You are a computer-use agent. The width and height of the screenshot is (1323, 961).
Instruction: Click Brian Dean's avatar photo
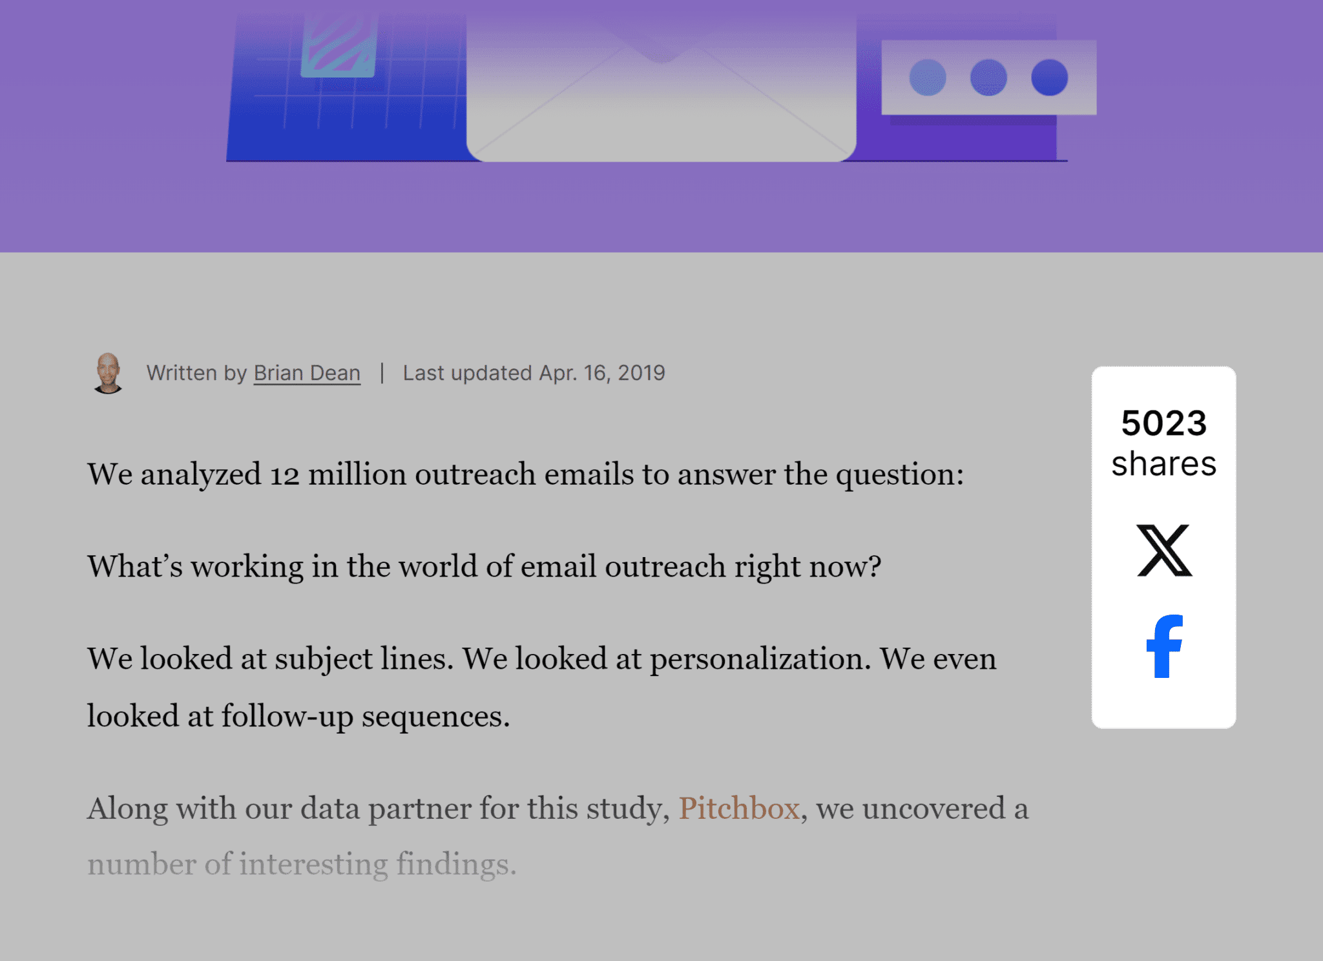pos(108,373)
